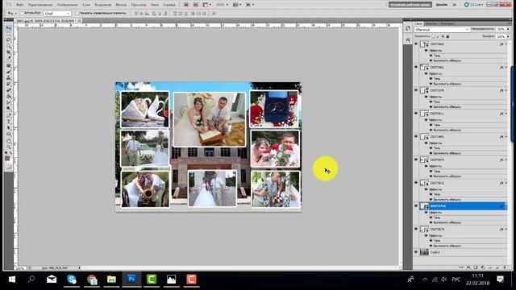Open the Редактирование menu
516x290 pixels.
[x=40, y=5]
